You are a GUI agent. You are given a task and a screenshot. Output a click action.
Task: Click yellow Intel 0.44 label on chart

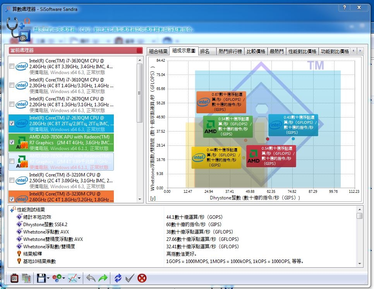(216, 157)
